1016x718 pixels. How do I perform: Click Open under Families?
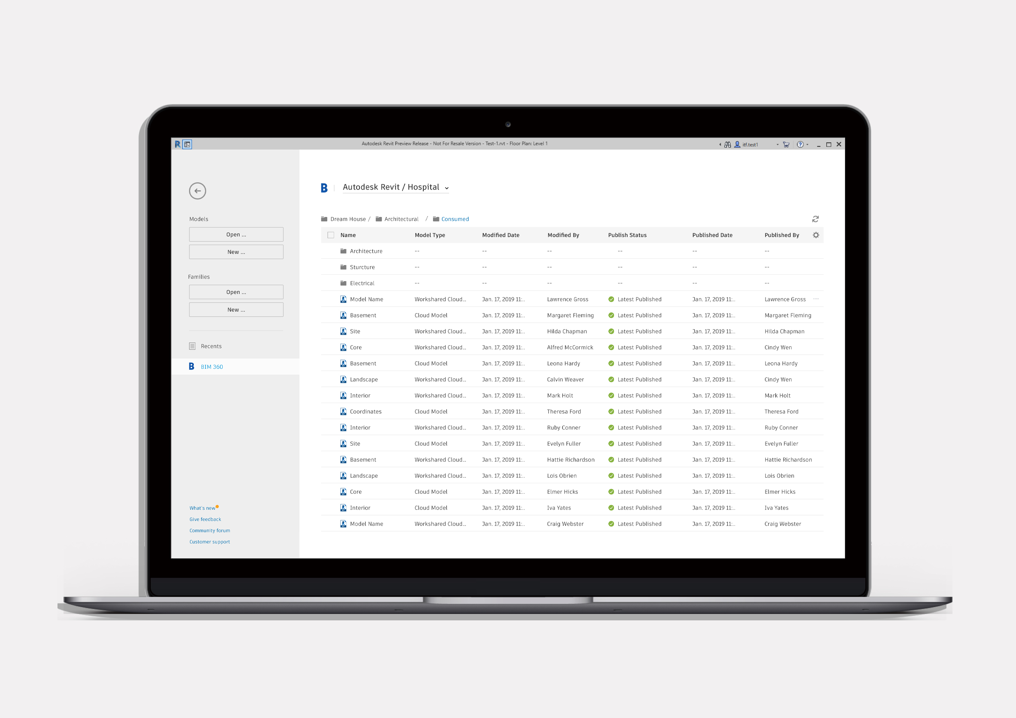point(236,292)
